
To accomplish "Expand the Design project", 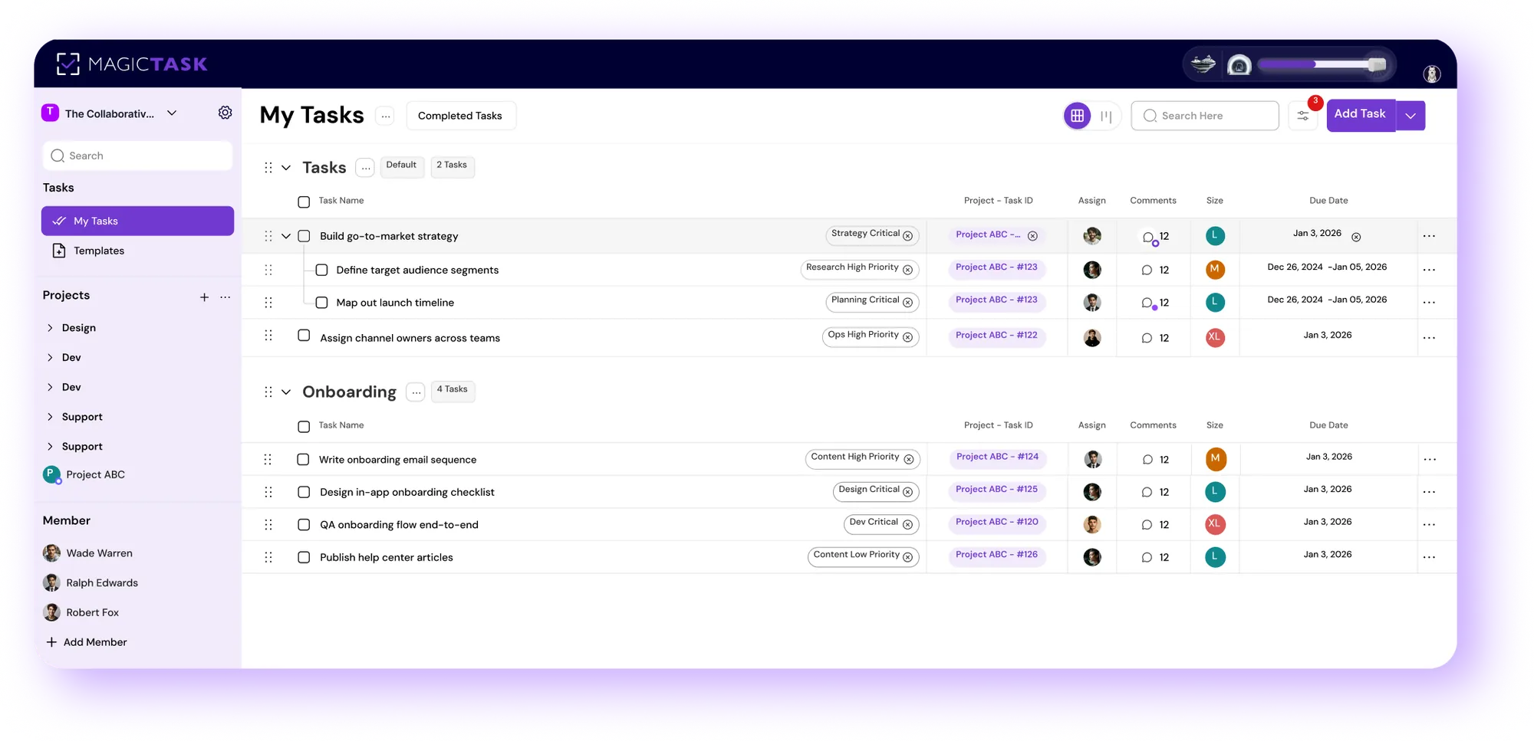I will click(50, 328).
